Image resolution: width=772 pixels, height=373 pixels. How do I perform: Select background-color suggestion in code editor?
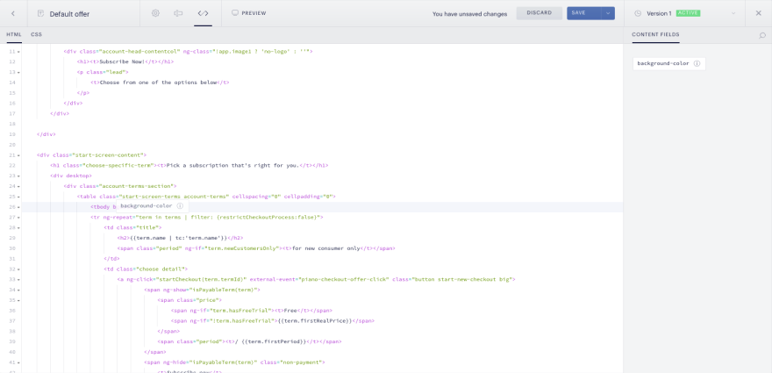tap(152, 206)
